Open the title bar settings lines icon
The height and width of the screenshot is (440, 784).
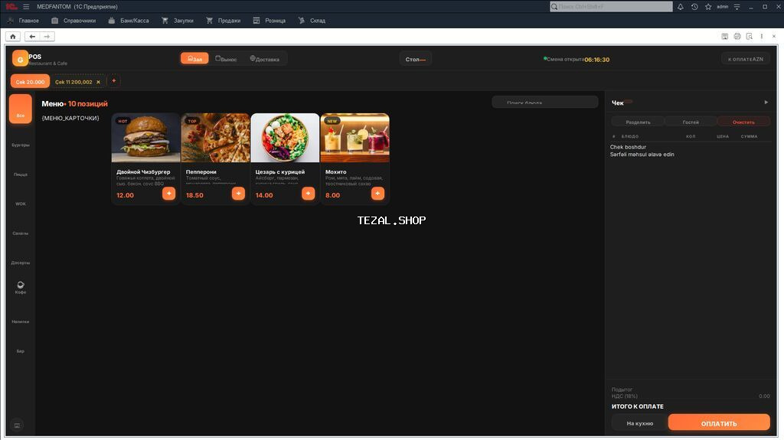737,6
